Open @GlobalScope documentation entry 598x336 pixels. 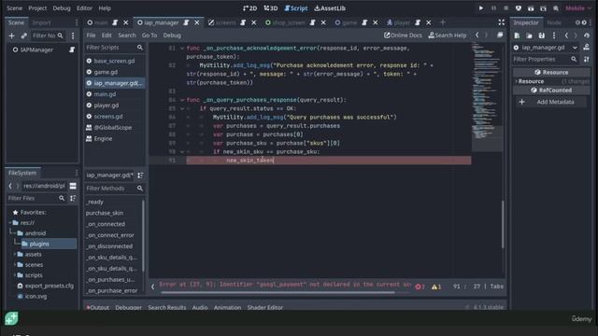click(x=112, y=127)
